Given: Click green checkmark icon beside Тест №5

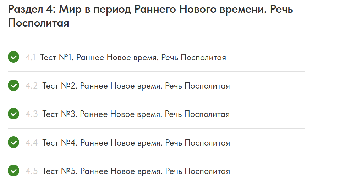Looking at the screenshot, I should [13, 171].
